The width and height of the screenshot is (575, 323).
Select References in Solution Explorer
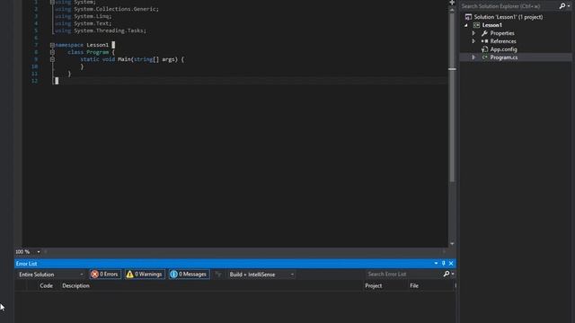(x=503, y=41)
